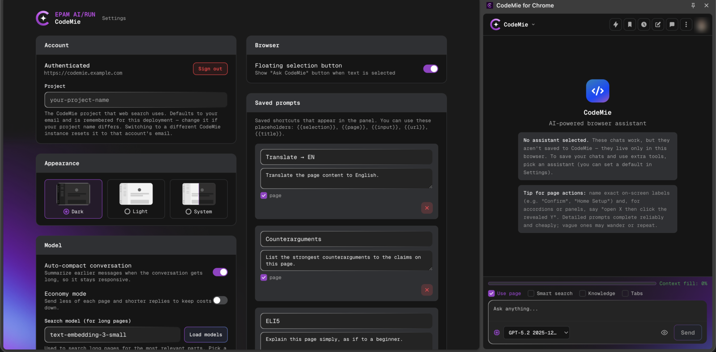Choose the Light radio button
Screen dimensions: 716x352
(128, 212)
